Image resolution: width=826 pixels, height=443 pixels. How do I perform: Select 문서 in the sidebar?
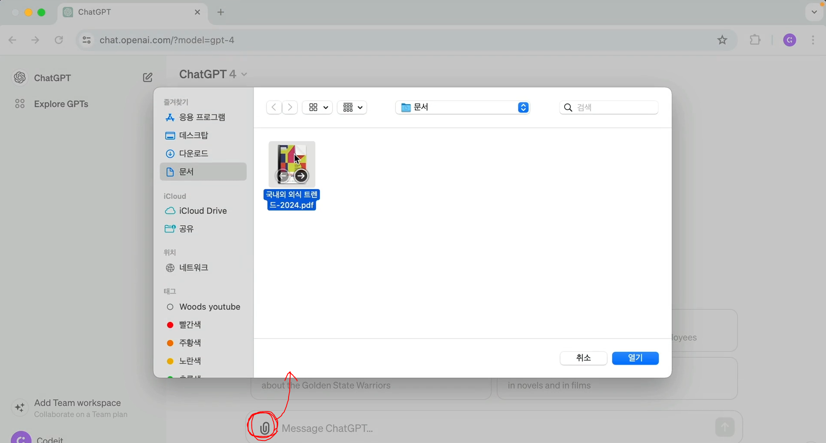coord(203,172)
